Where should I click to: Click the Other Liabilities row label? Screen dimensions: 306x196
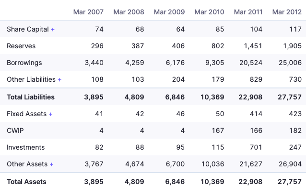pyautogui.click(x=31, y=79)
